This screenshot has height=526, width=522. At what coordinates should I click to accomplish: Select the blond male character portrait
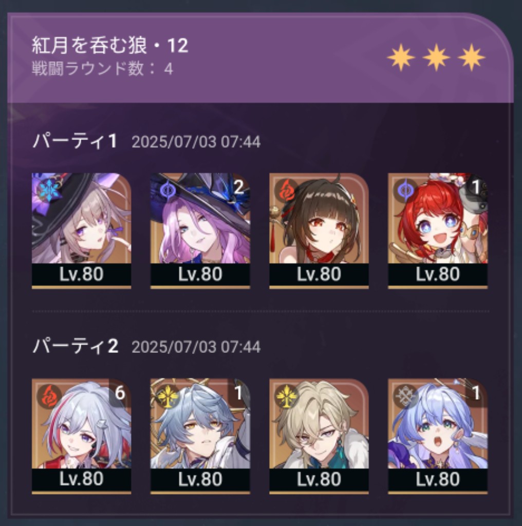pyautogui.click(x=319, y=436)
